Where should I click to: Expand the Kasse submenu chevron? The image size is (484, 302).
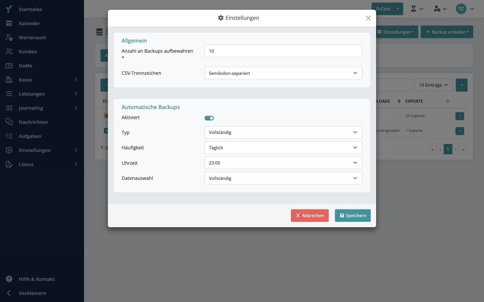tap(76, 80)
